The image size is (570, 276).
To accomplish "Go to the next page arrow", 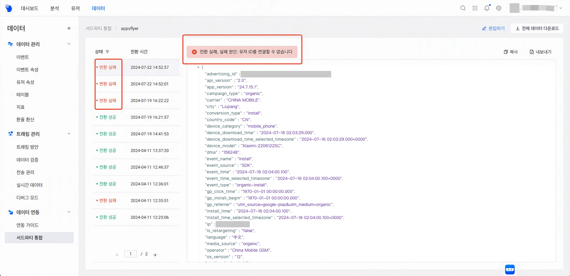I will tap(155, 255).
